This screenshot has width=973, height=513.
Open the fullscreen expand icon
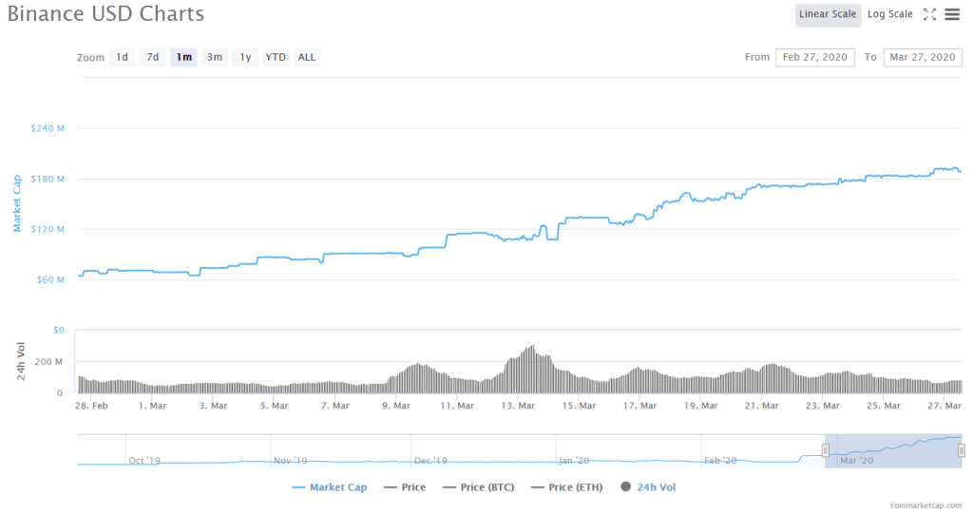point(929,14)
